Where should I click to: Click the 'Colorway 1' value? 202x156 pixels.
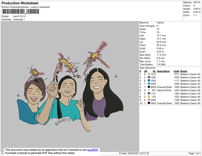pyautogui.click(x=19, y=19)
